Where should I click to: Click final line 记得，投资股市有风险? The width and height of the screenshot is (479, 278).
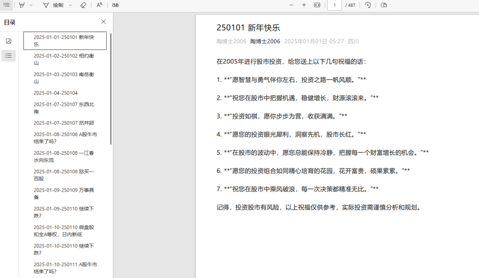(x=320, y=208)
